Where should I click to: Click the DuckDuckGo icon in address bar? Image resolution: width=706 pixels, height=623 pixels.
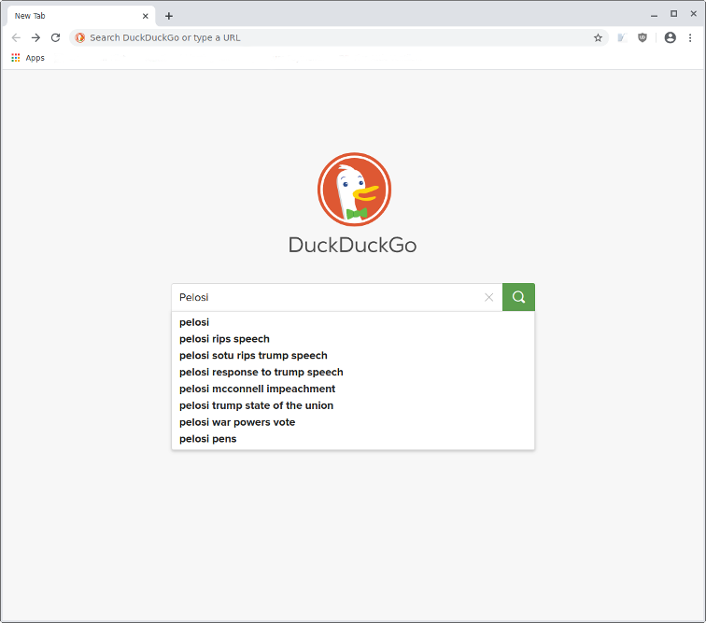click(x=80, y=38)
